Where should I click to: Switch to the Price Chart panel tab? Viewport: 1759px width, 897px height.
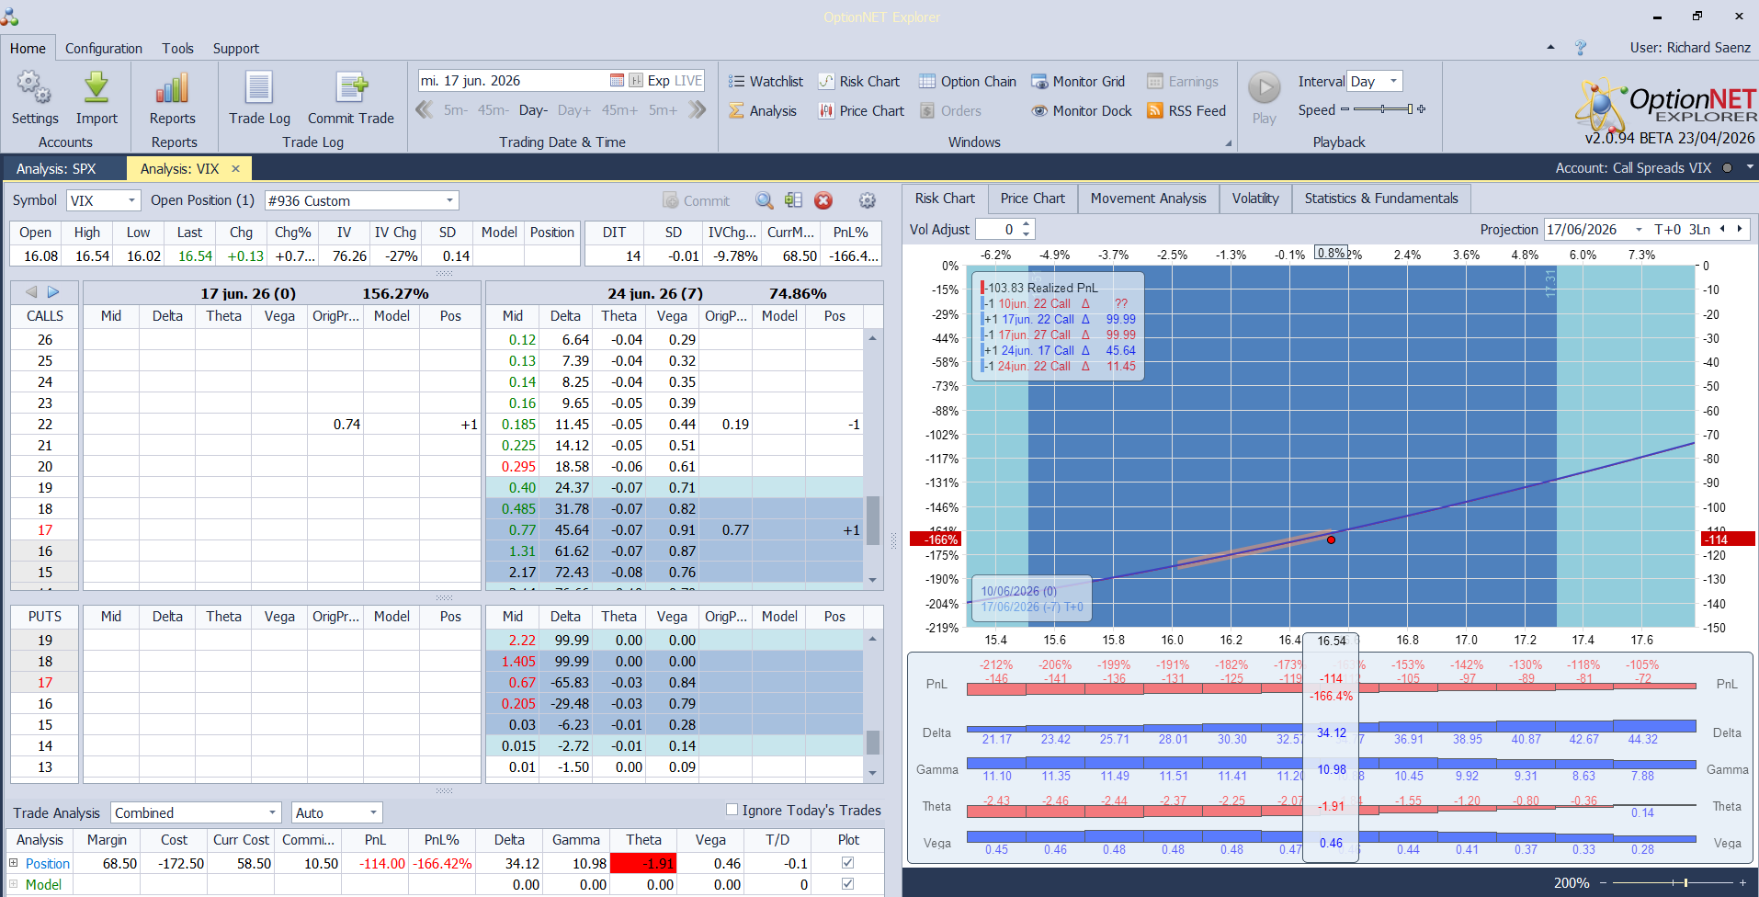(1033, 199)
